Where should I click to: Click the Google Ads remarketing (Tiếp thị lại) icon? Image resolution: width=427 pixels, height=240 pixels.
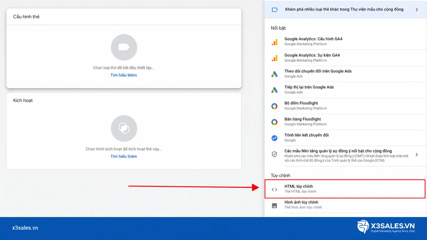point(275,90)
